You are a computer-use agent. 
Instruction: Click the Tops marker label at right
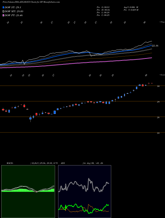(162, 22)
